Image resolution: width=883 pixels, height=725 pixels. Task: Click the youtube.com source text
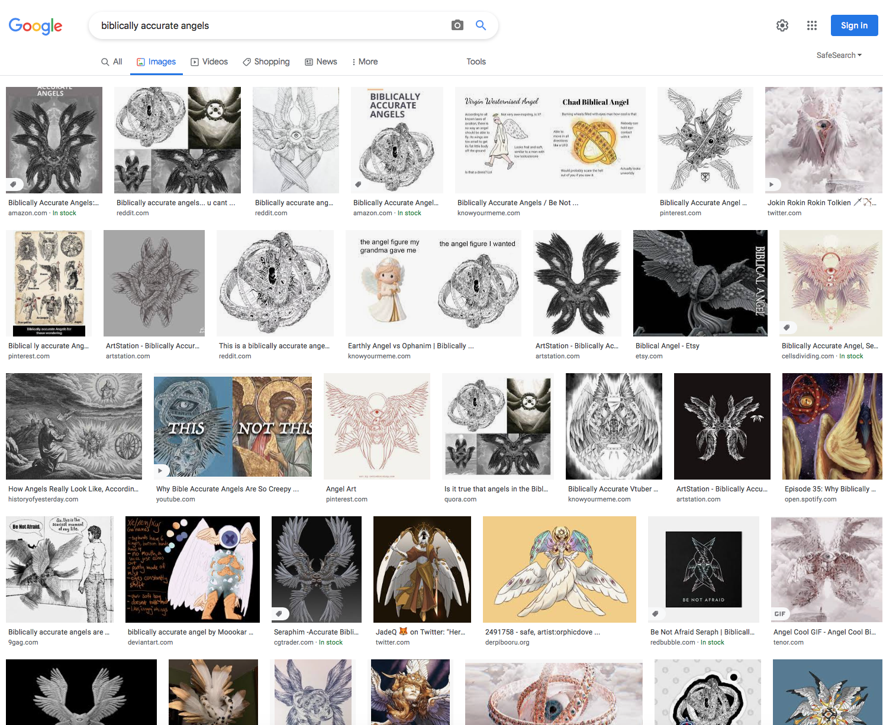point(176,499)
